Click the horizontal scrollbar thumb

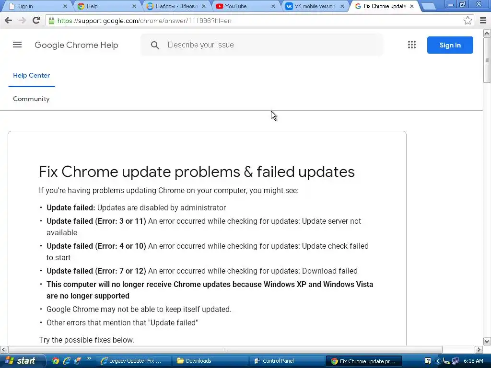(225, 349)
